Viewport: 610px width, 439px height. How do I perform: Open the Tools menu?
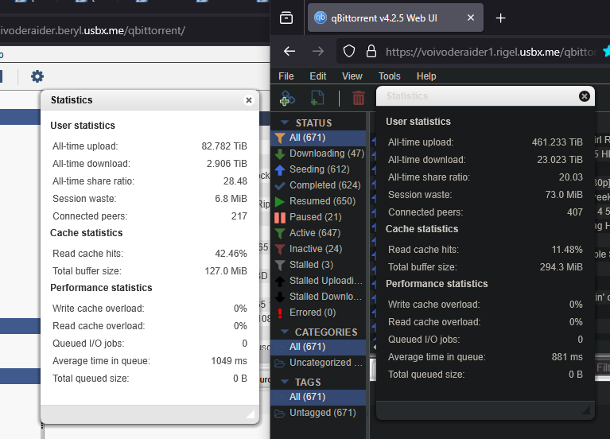coord(390,76)
